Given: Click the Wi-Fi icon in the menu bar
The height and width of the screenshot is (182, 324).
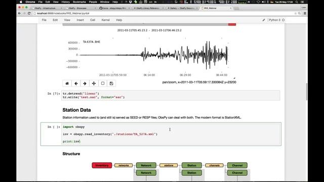Looking at the screenshot, I should click(x=258, y=2).
